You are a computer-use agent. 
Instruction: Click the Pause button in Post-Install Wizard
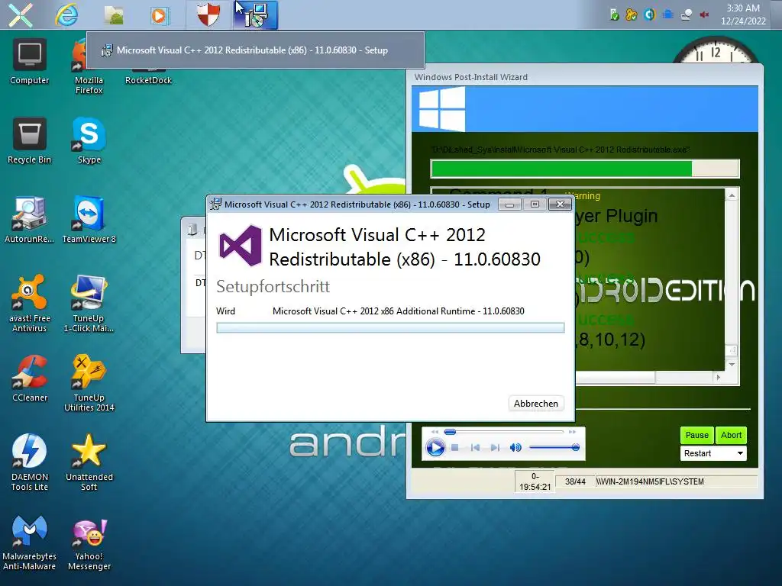(x=696, y=435)
